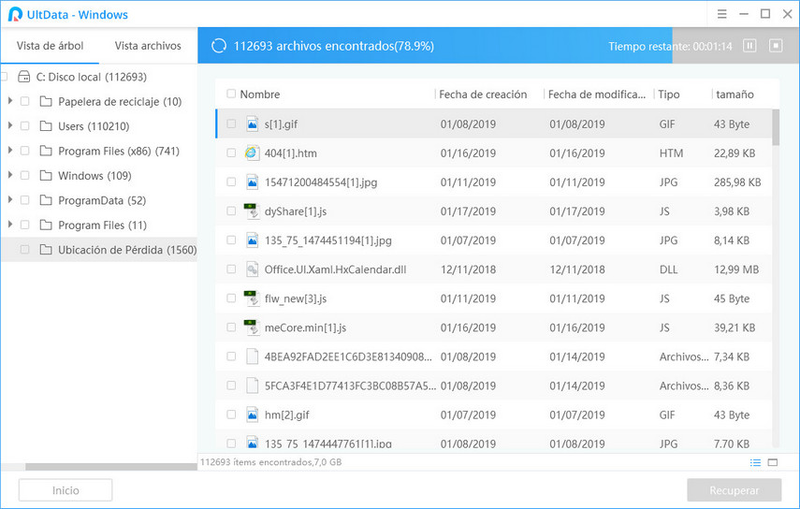Sort by Fecha de modifica... column
This screenshot has width=800, height=509.
point(596,95)
